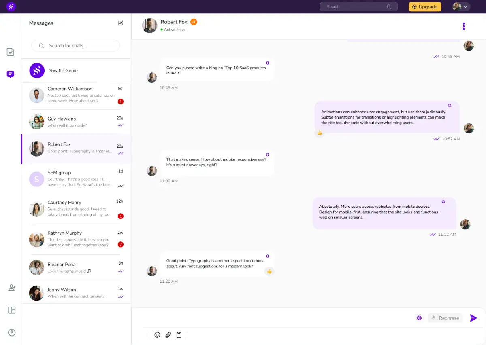486x345 pixels.
Task: Toggle thumbs-up reaction on animations message
Action: point(320,133)
